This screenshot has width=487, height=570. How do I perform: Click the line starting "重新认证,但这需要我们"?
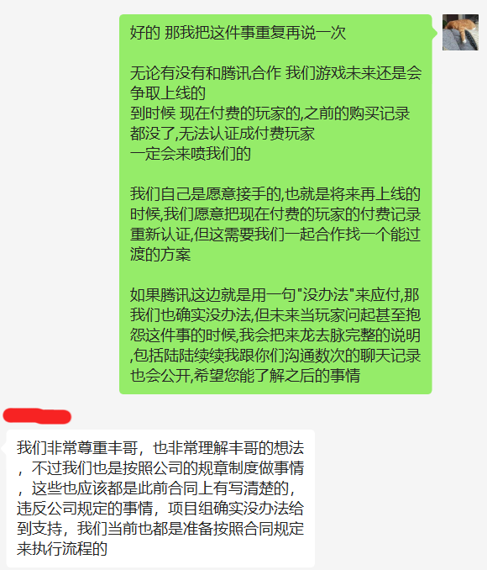tap(275, 235)
